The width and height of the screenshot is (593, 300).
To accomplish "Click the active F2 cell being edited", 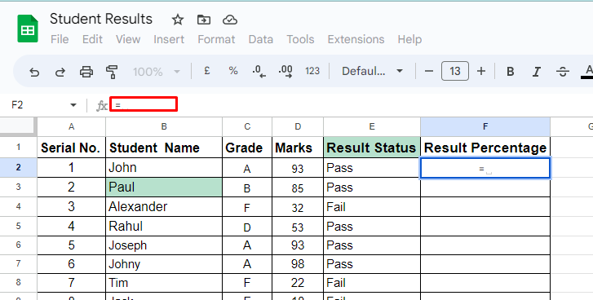I will [x=485, y=168].
